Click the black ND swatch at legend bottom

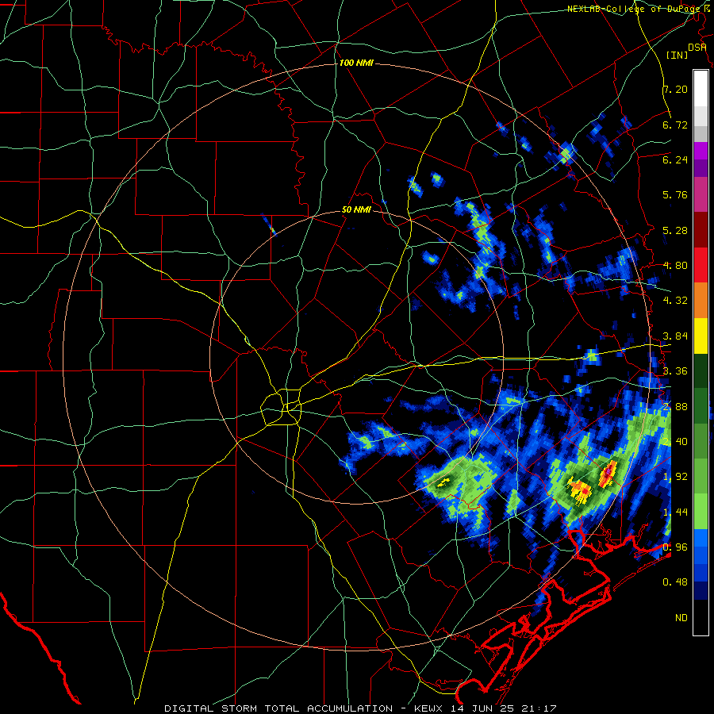point(701,617)
